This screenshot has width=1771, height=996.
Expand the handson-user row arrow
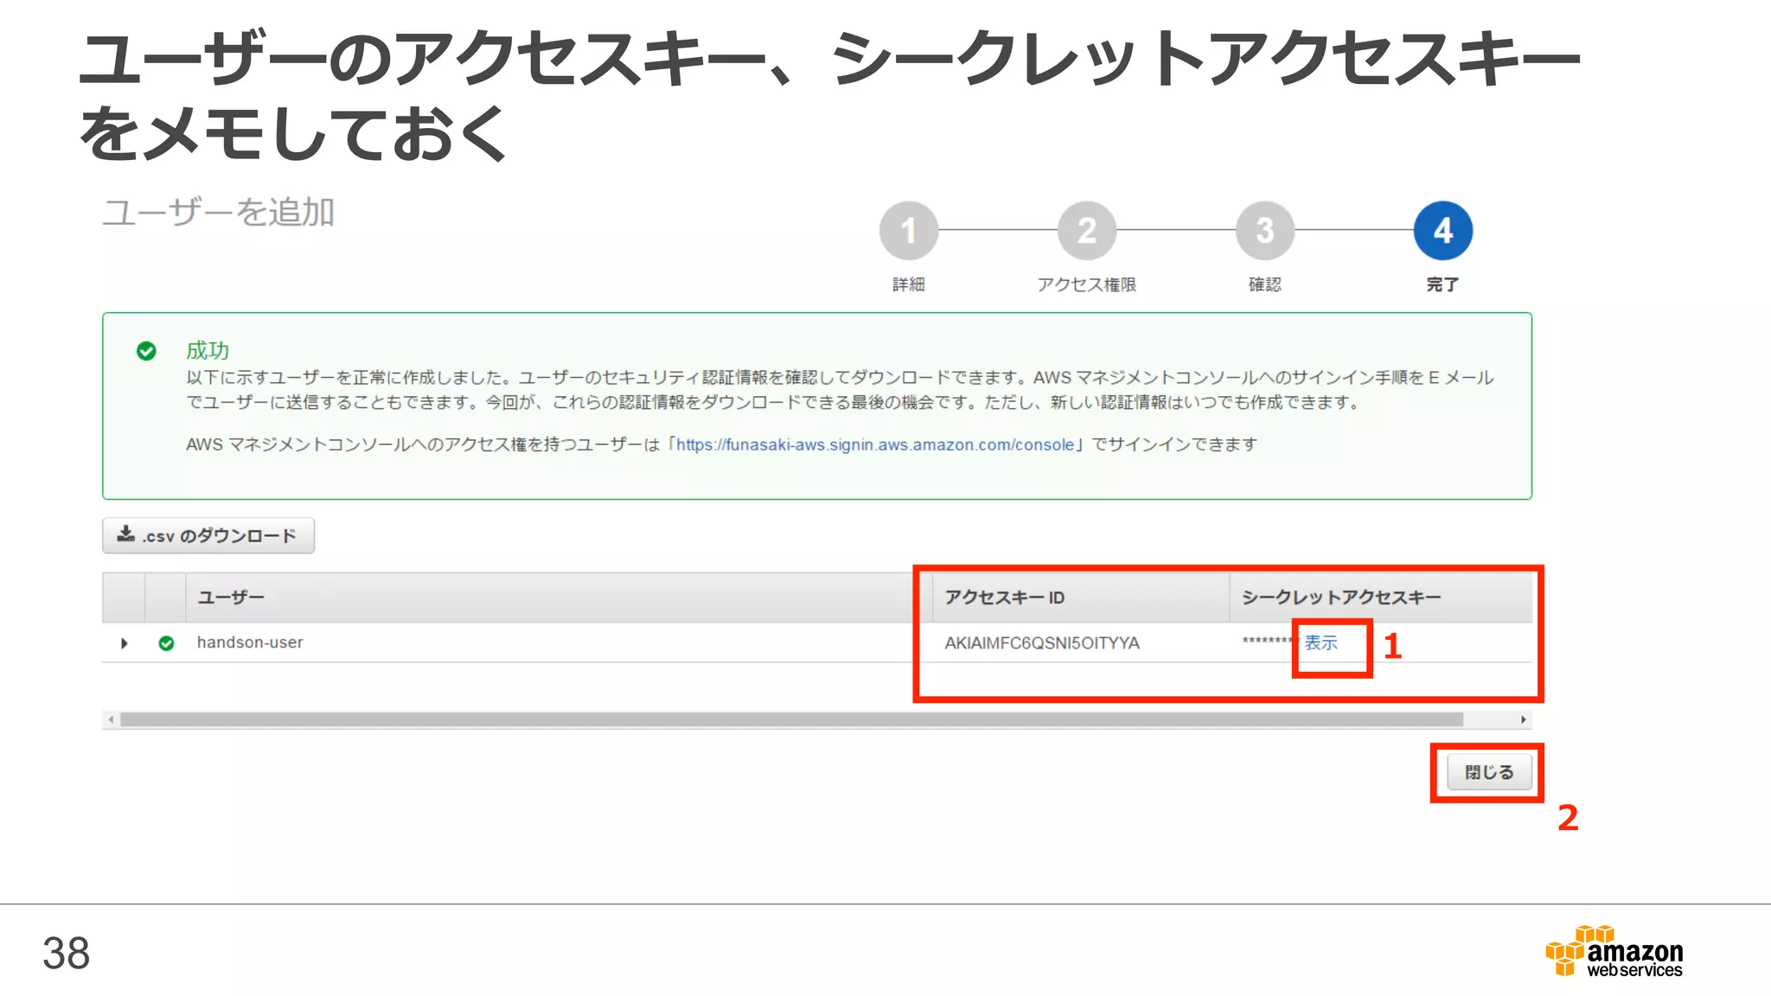(125, 643)
